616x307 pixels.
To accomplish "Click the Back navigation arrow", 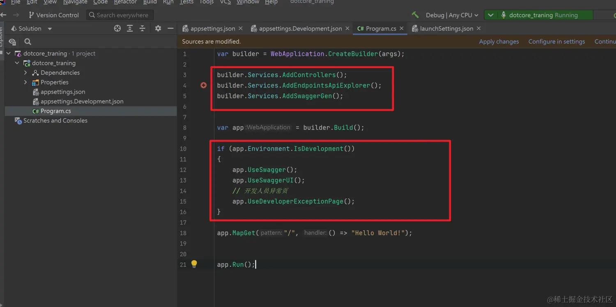I will pyautogui.click(x=2, y=15).
